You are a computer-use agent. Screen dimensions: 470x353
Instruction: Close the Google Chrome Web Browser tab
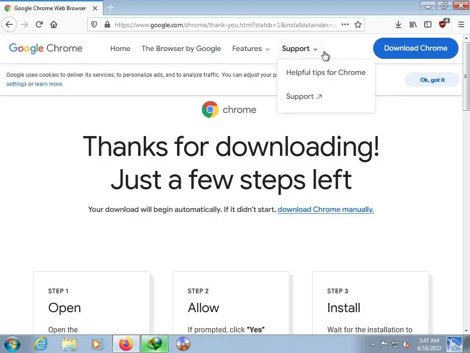(95, 8)
